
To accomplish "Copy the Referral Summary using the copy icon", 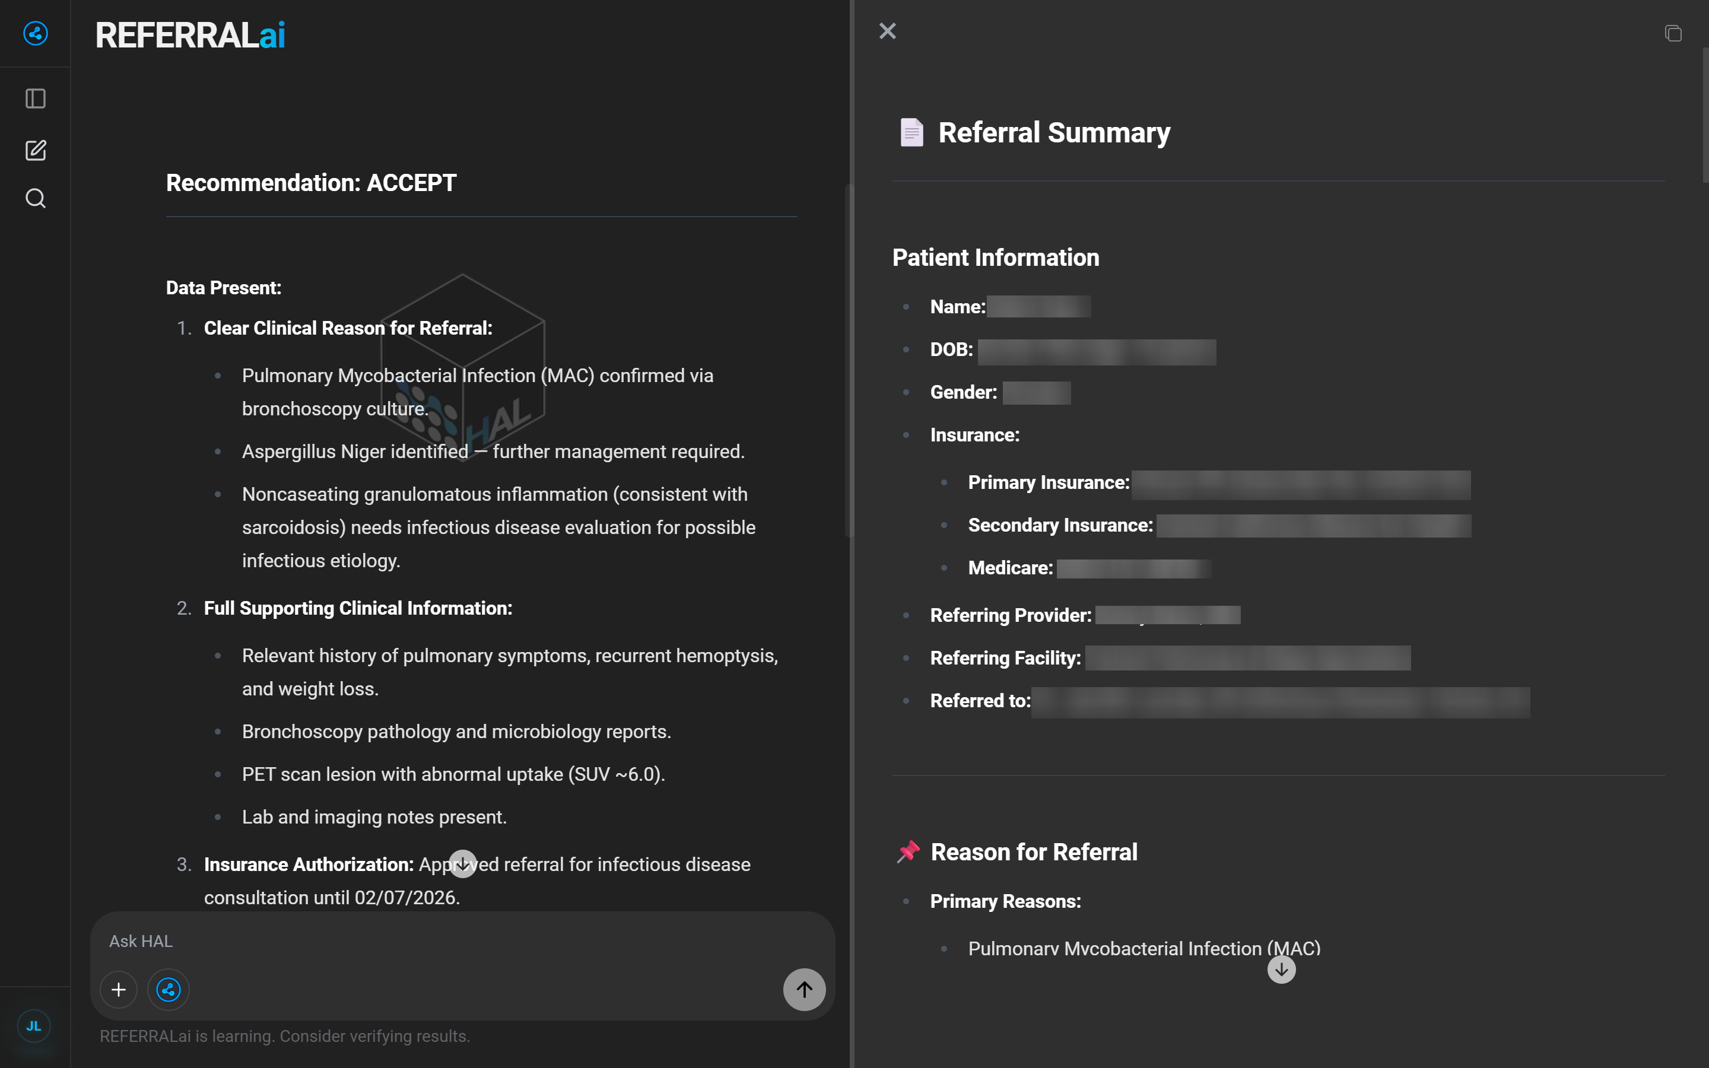I will (1672, 33).
